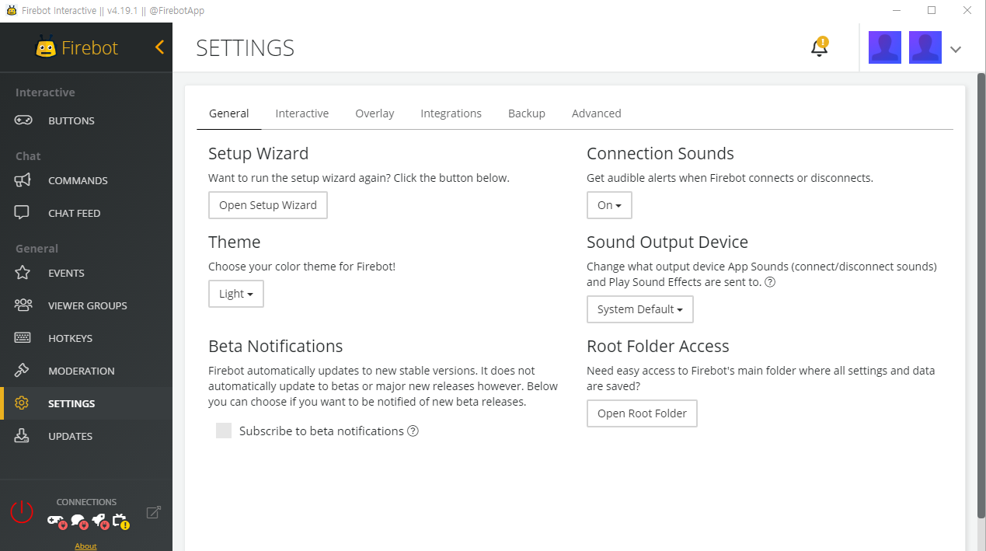Maximize the Firebot window
The width and height of the screenshot is (986, 551).
[932, 11]
